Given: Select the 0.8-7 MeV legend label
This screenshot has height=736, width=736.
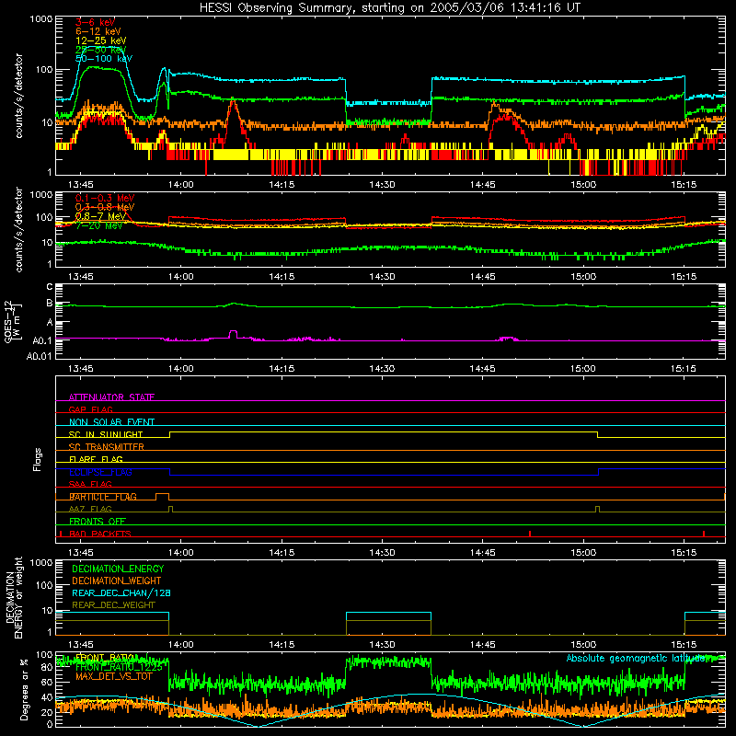Looking at the screenshot, I should point(100,216).
